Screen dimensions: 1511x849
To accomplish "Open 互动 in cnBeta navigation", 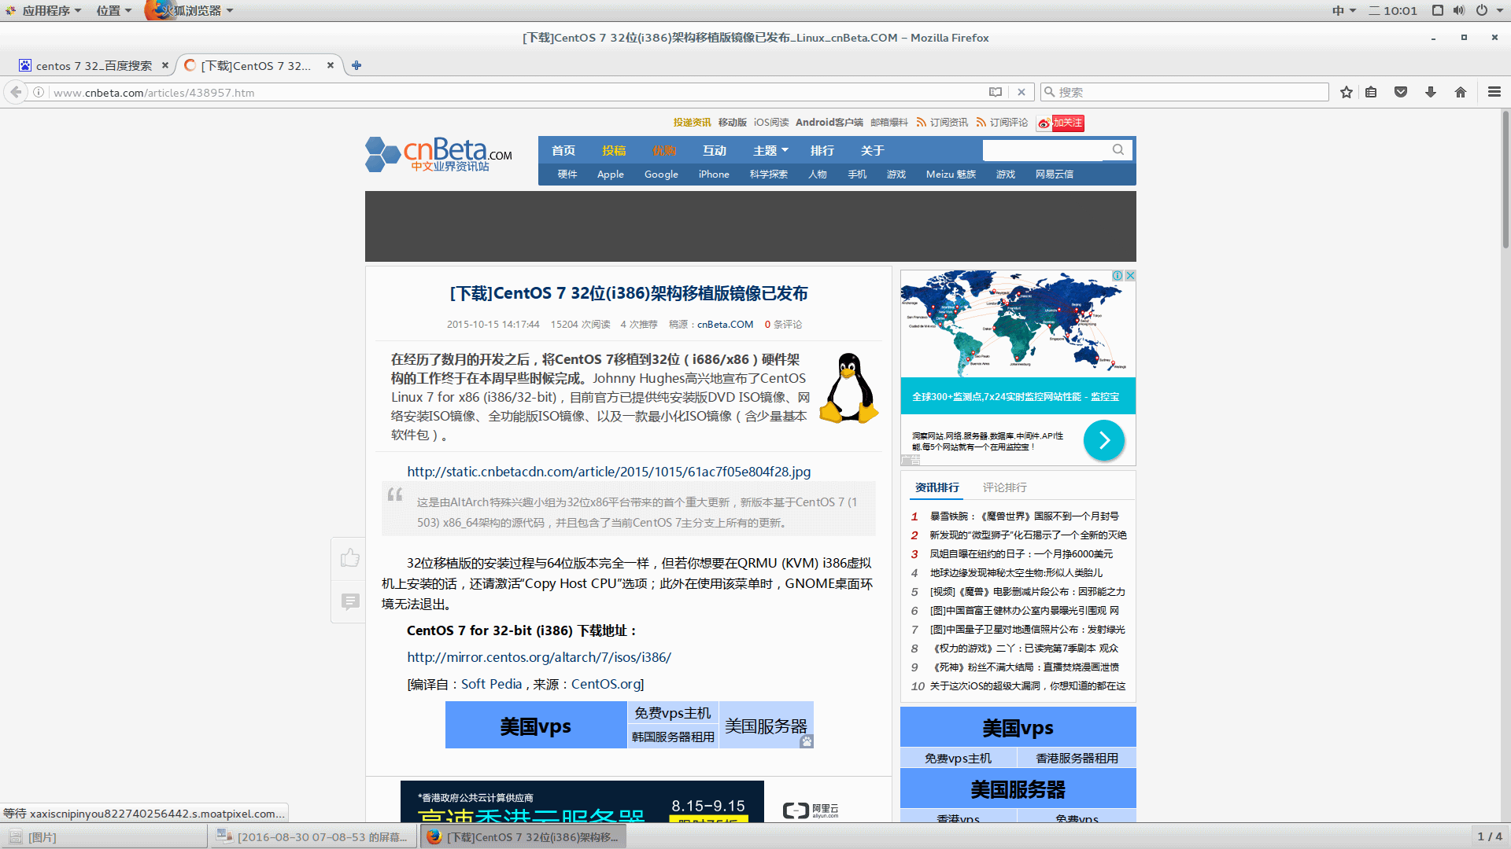I will 715,150.
